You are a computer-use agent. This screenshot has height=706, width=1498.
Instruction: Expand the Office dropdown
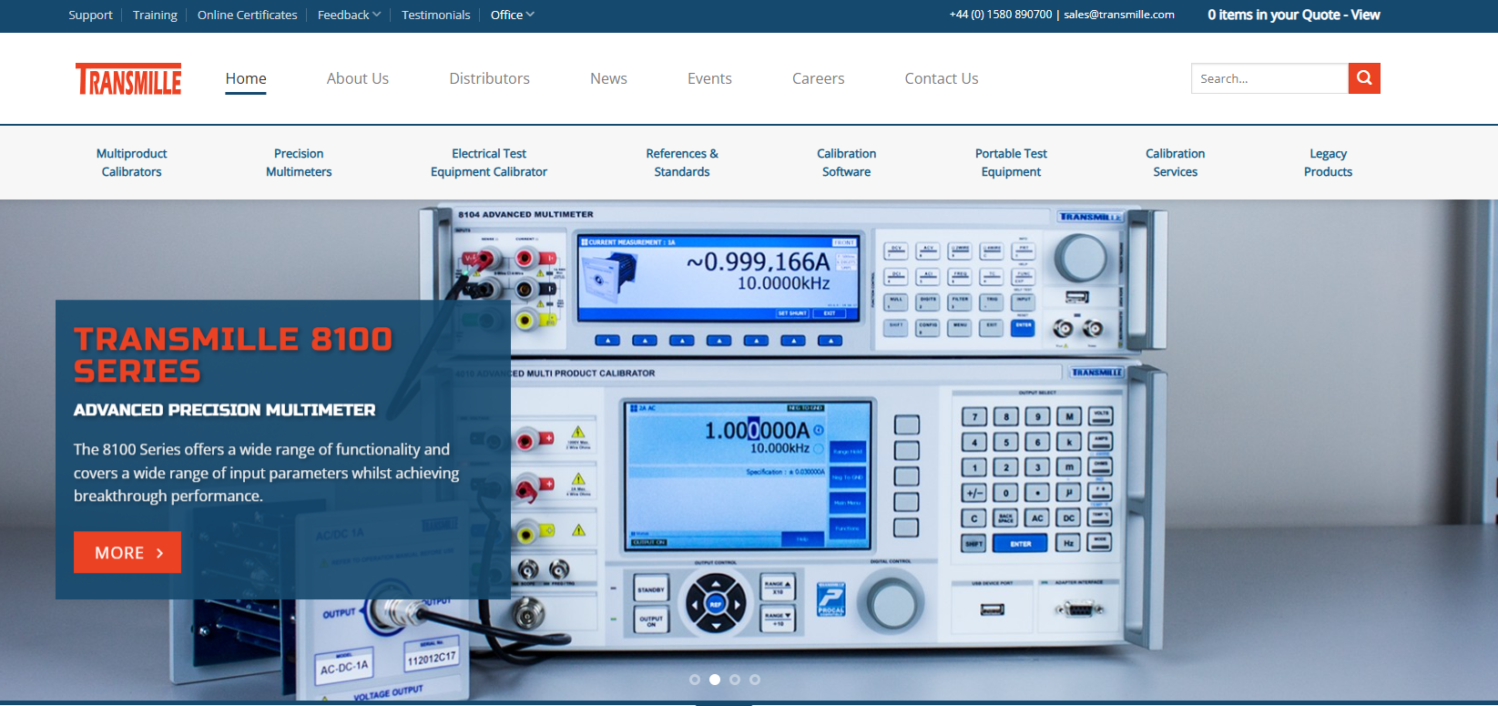click(x=513, y=15)
